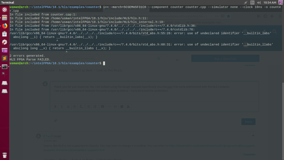Screen dimensions: 284x160
Task: Open the second mounted drive in the dock
Action: [x=5, y=91]
